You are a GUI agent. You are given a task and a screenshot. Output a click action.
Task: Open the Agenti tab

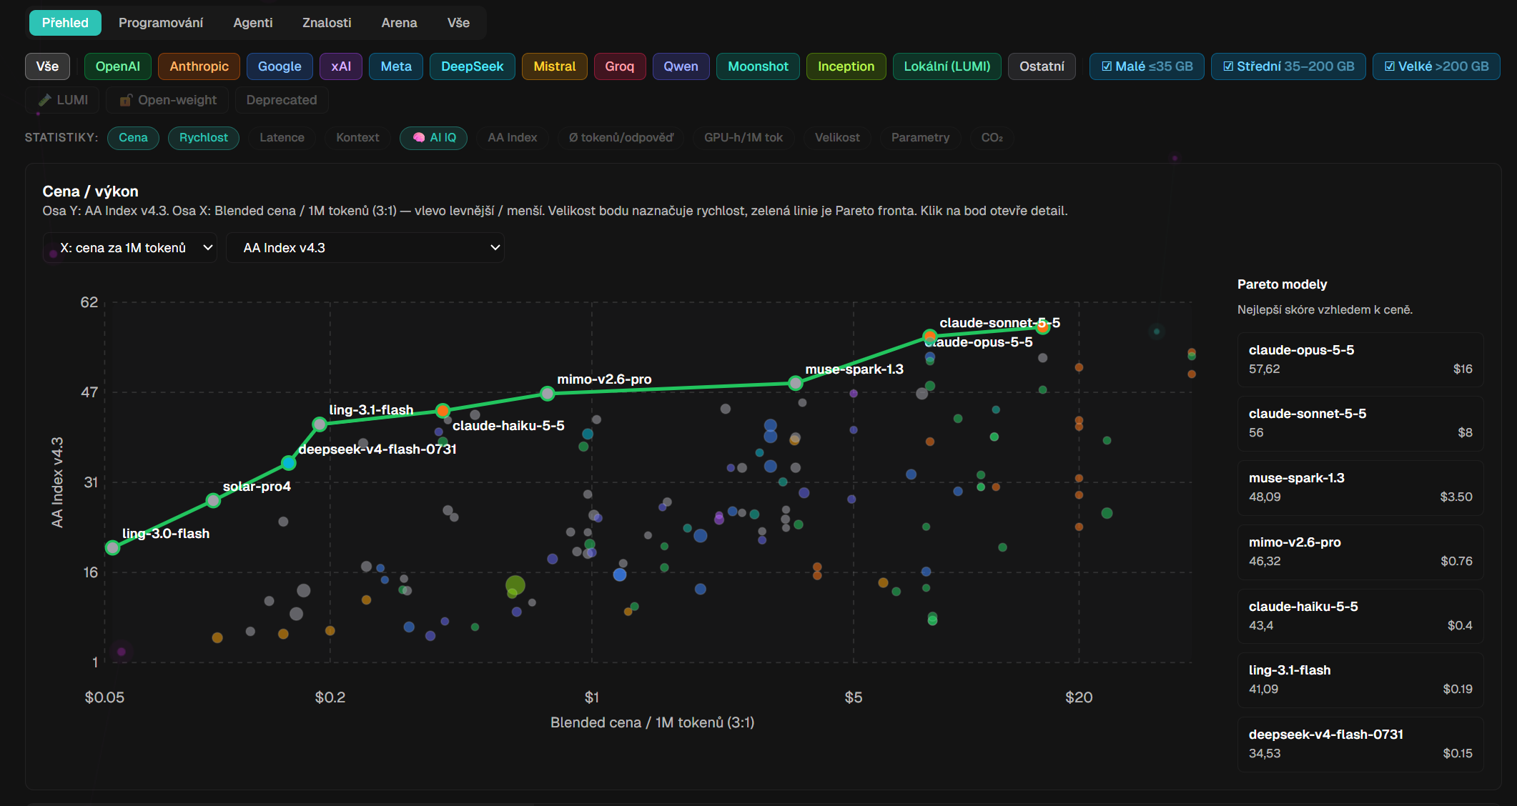(x=253, y=23)
